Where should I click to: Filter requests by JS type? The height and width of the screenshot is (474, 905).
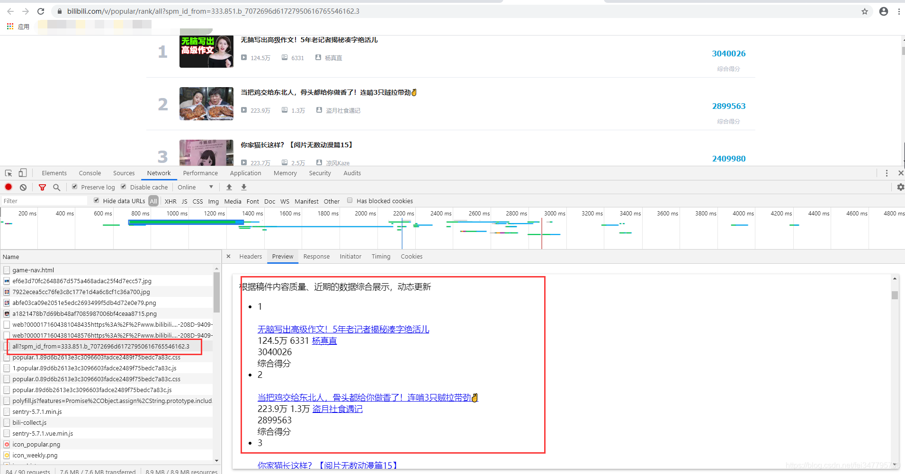tap(185, 201)
